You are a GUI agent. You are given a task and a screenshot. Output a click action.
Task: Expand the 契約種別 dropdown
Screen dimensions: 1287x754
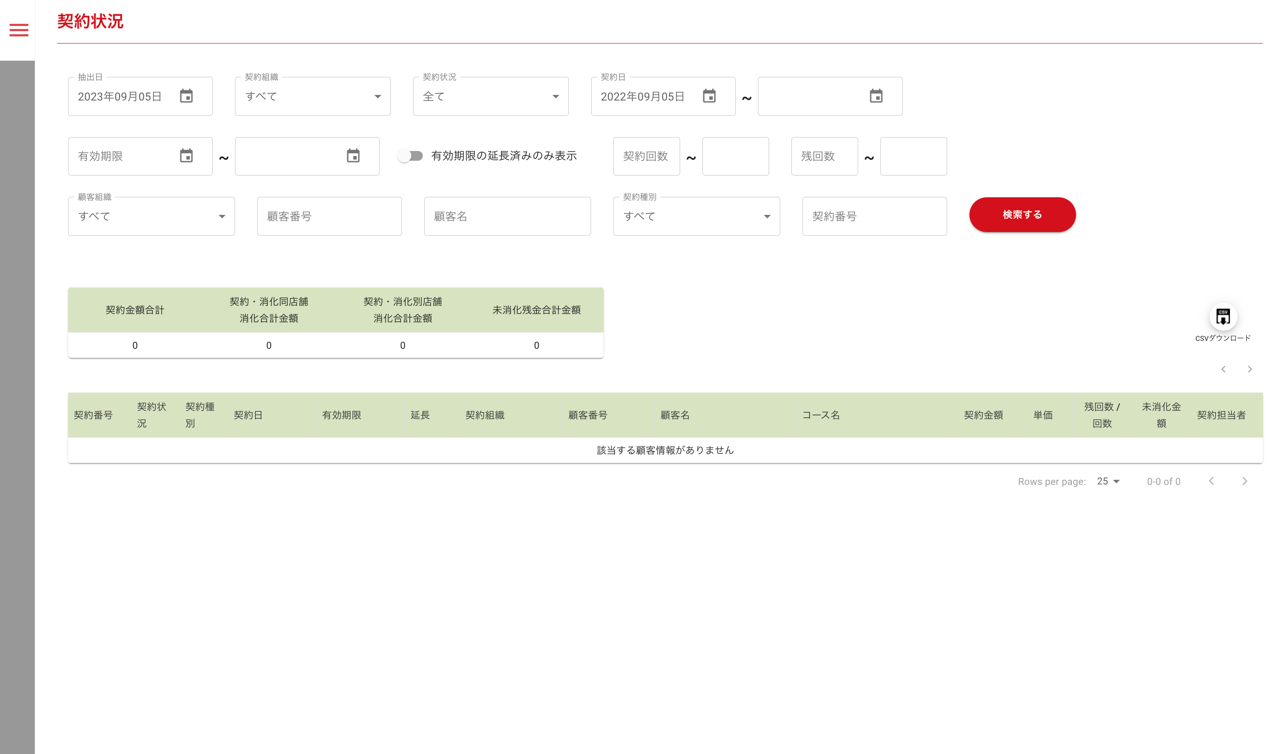[x=696, y=216]
